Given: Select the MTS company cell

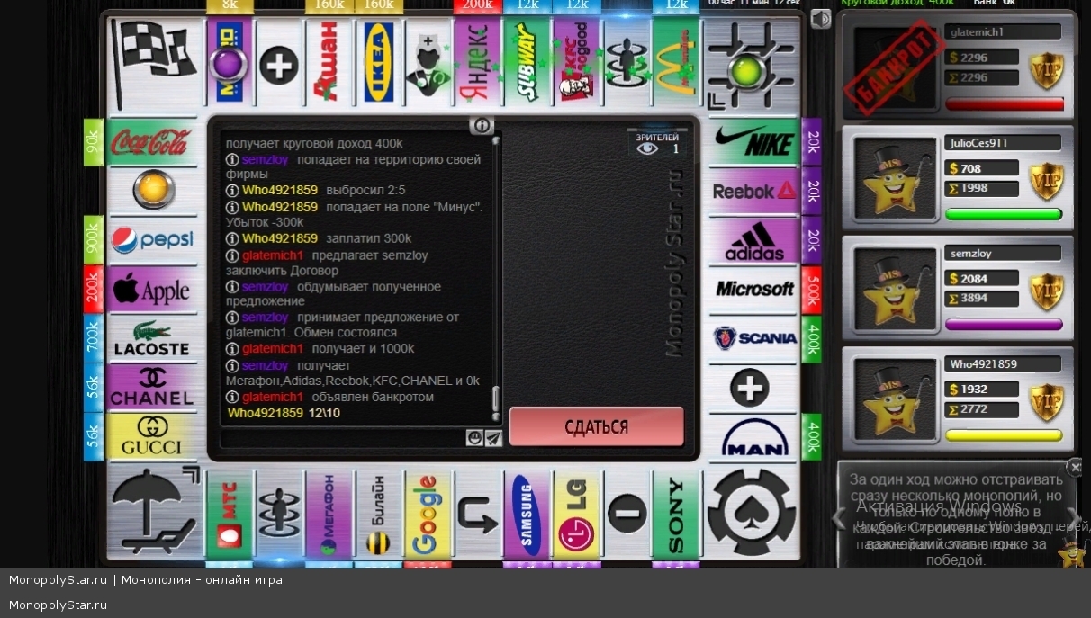Looking at the screenshot, I should tap(230, 514).
